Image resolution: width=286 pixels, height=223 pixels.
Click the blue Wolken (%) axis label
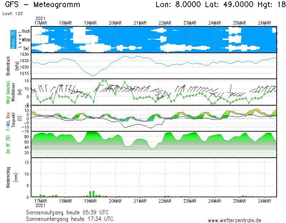coord(13,39)
